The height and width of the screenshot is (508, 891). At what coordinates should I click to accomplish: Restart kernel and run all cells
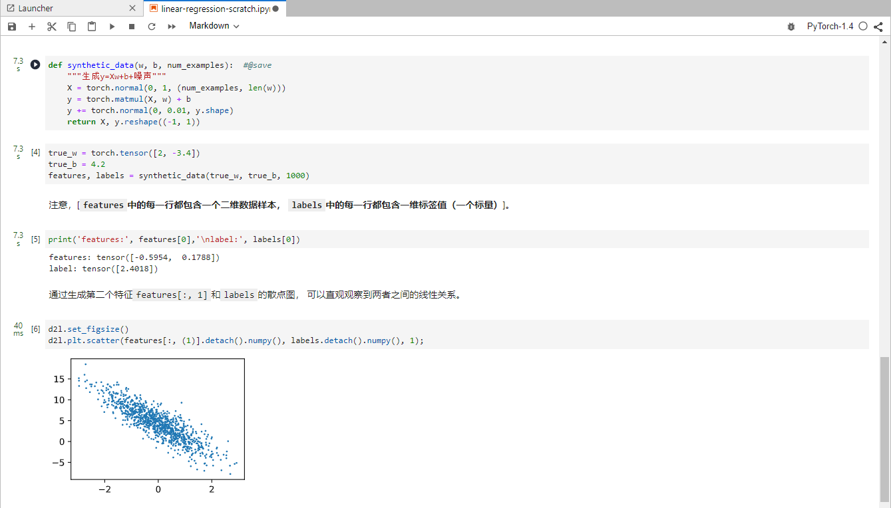coord(172,26)
